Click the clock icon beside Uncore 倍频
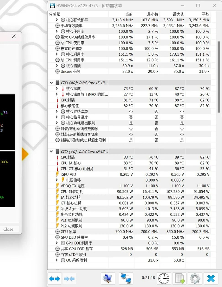The height and width of the screenshot is (287, 222). 57,71
